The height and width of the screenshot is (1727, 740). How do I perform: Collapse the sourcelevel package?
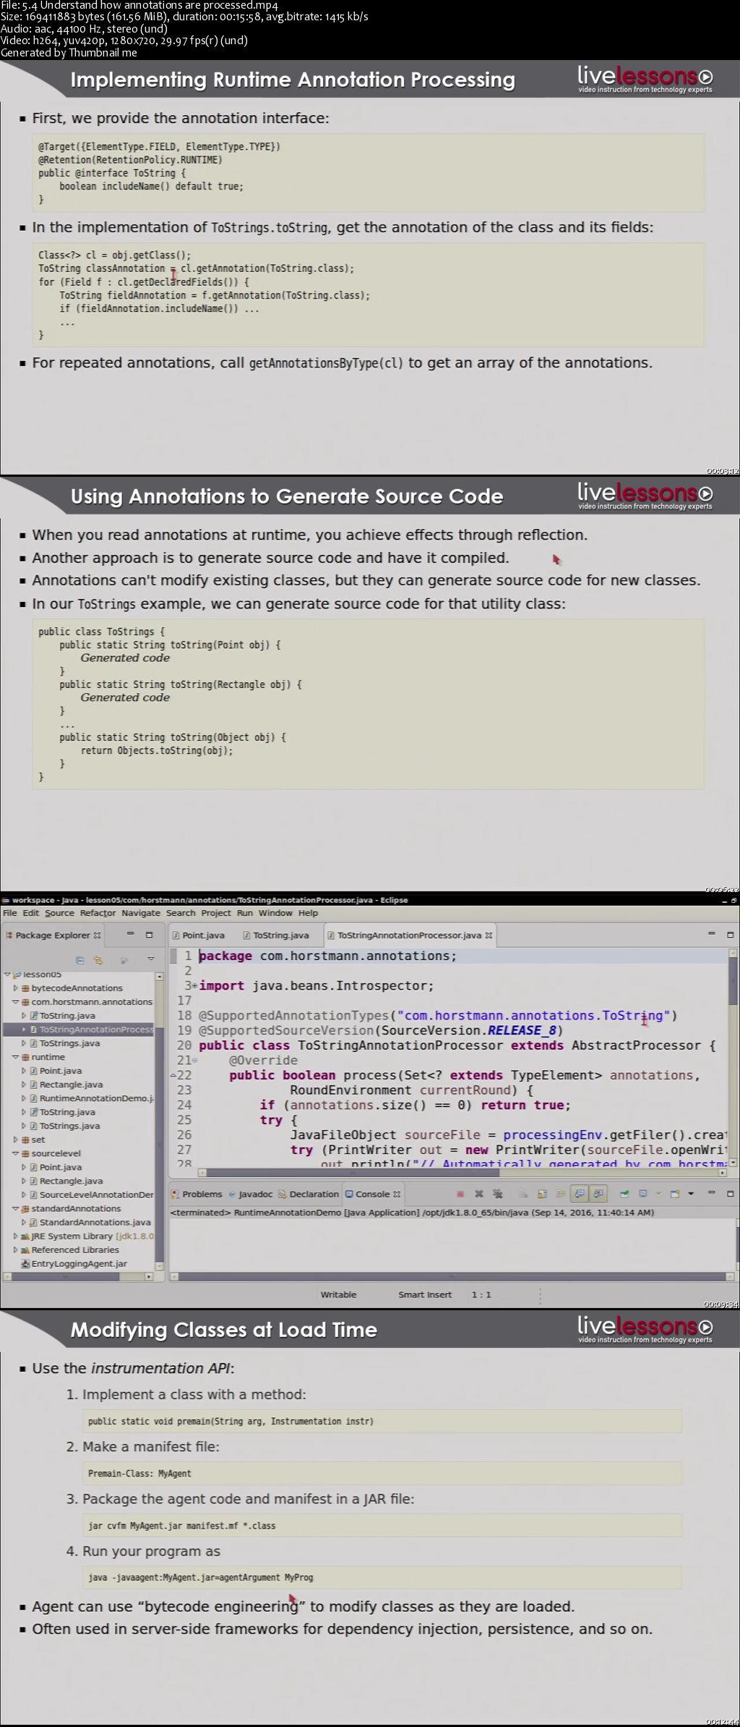16,1153
